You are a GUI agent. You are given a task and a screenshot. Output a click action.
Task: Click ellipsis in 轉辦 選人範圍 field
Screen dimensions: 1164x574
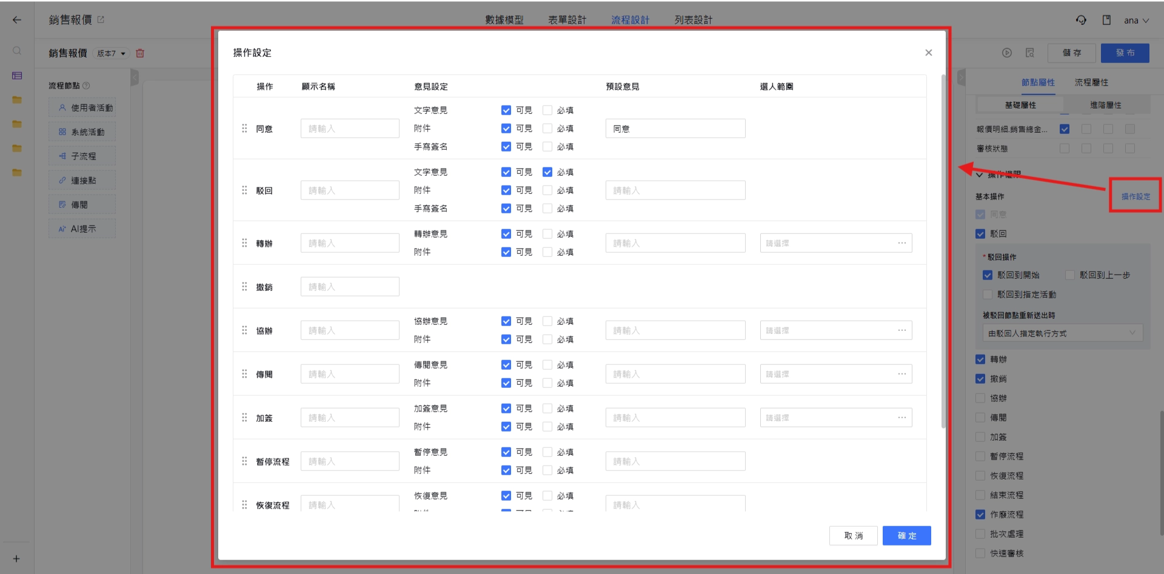(x=902, y=243)
